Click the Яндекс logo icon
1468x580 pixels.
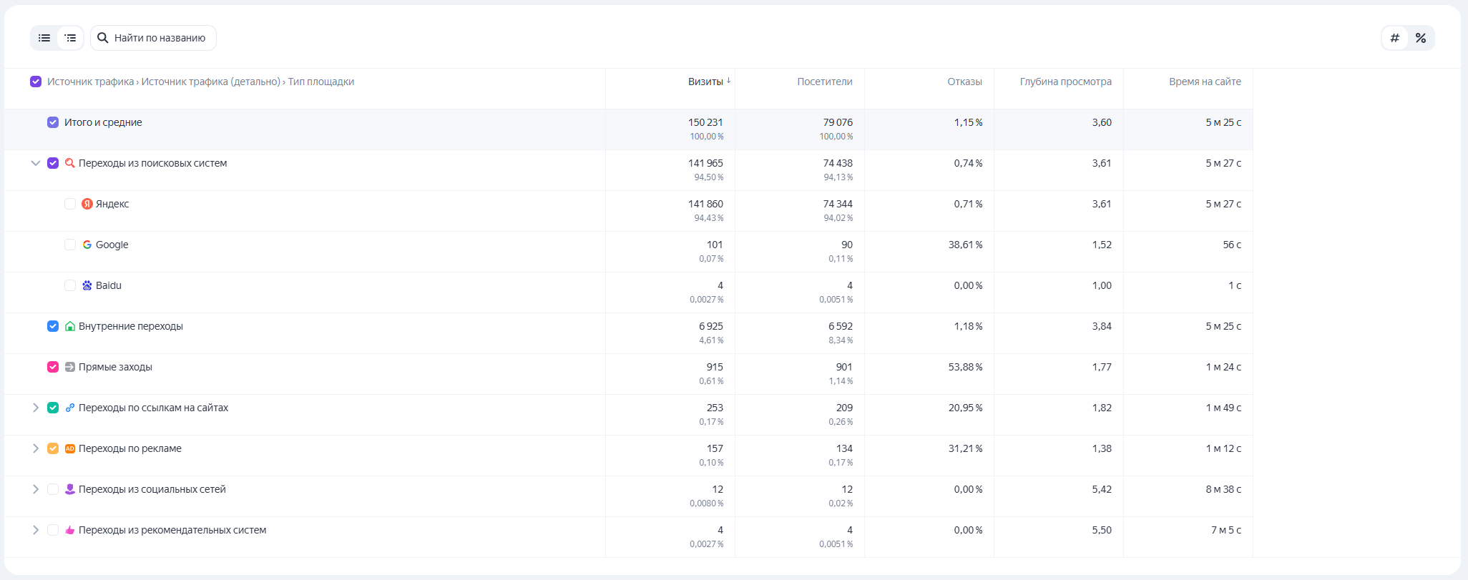pos(87,204)
